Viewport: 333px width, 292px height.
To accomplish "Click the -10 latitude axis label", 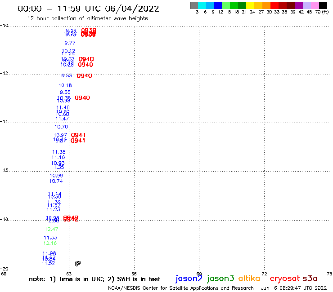I will pos(4,26).
